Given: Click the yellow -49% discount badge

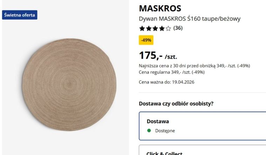Looking at the screenshot, I should point(146,40).
